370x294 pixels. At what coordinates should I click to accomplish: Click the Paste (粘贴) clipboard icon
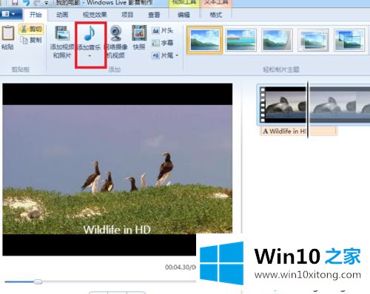coord(8,33)
